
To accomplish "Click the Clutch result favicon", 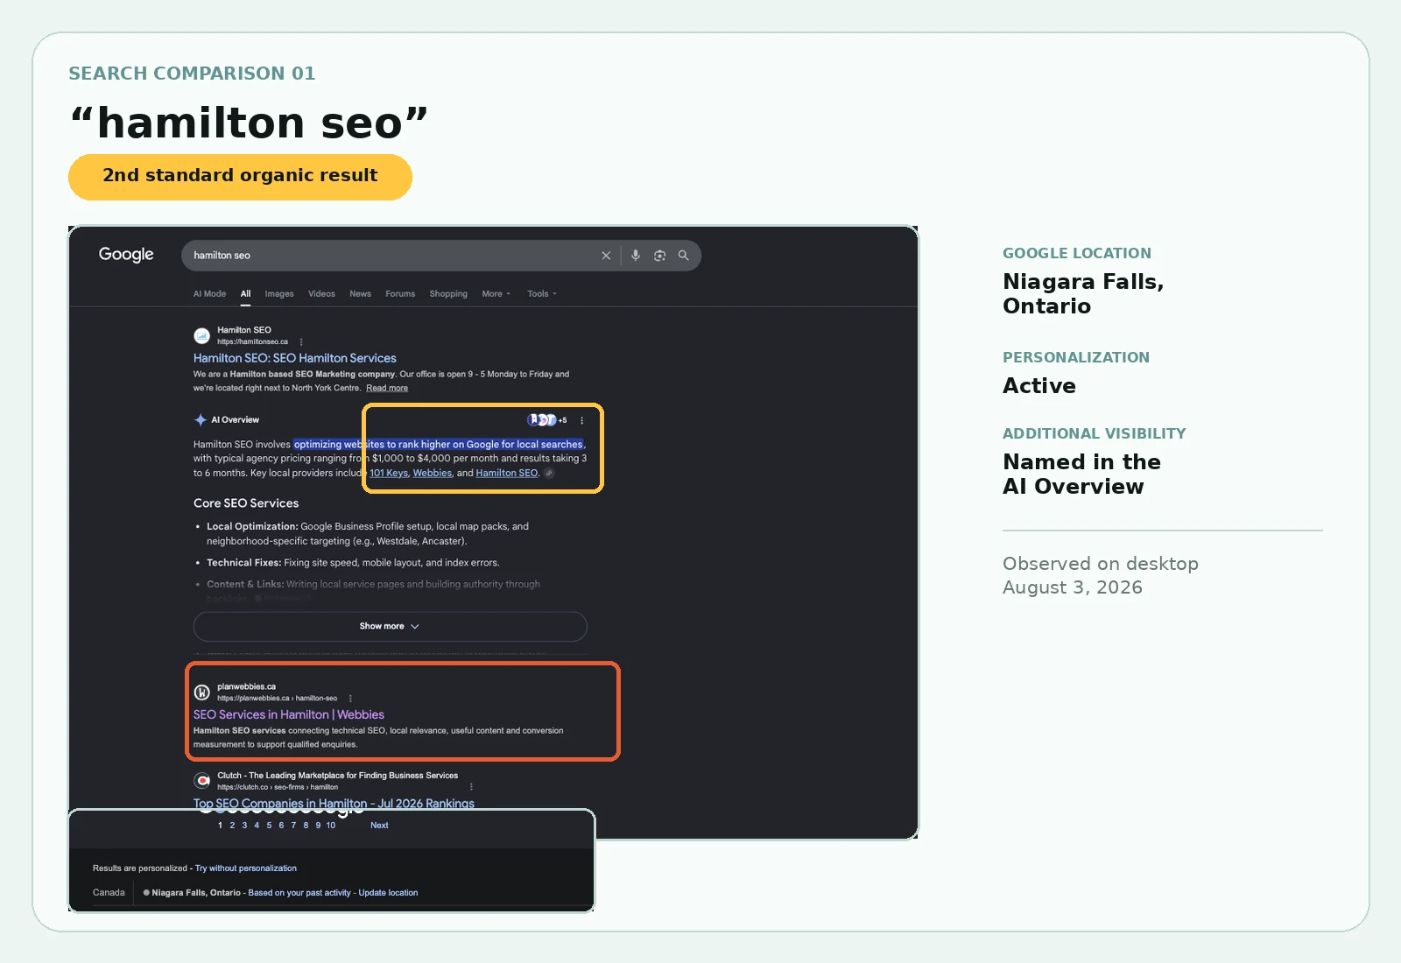I will coord(201,780).
